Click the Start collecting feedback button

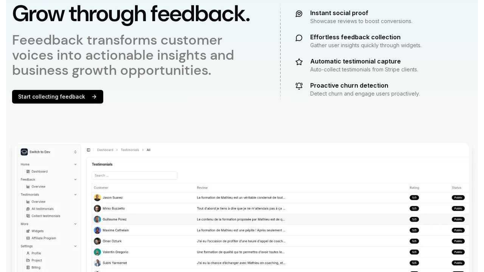pyautogui.click(x=57, y=97)
